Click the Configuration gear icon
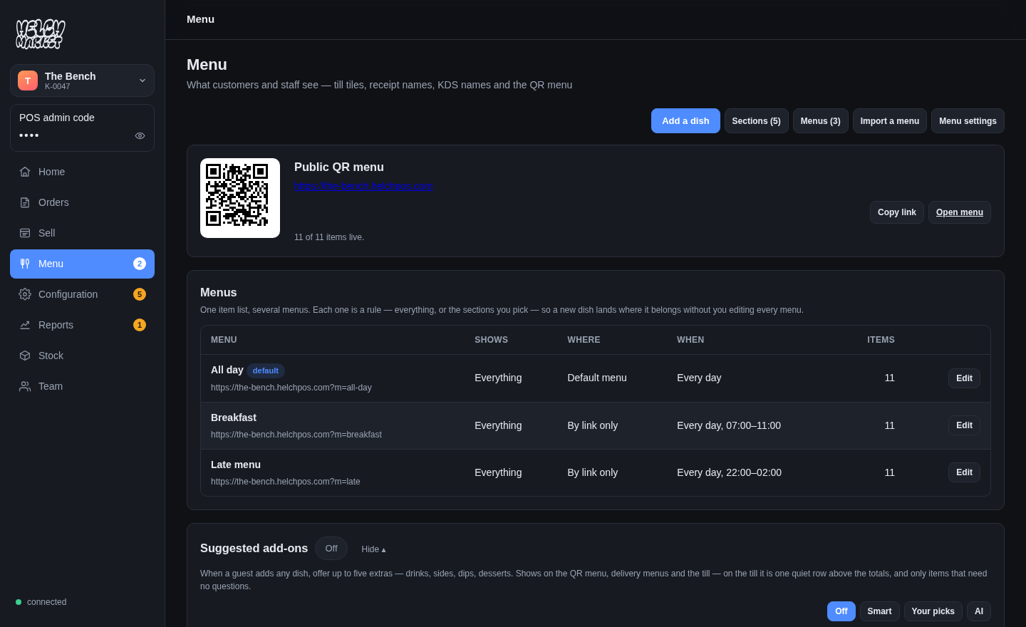This screenshot has width=1026, height=627. (25, 294)
